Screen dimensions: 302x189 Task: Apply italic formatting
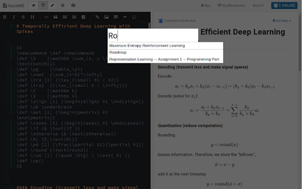14,17
